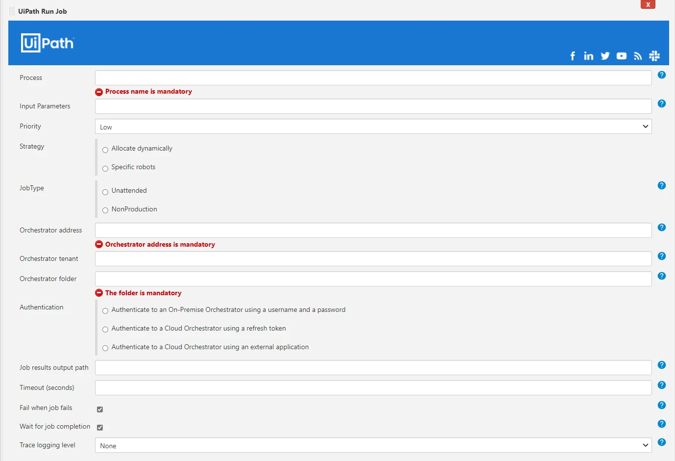Screen dimensions: 675x461
Task: Click the 'Process name is mandatory' error text
Action: point(148,92)
